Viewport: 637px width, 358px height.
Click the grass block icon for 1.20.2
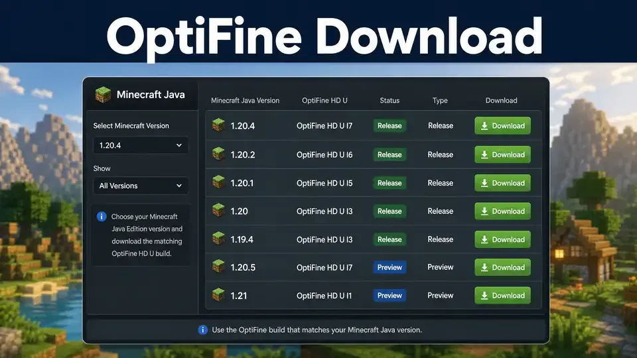(x=218, y=154)
